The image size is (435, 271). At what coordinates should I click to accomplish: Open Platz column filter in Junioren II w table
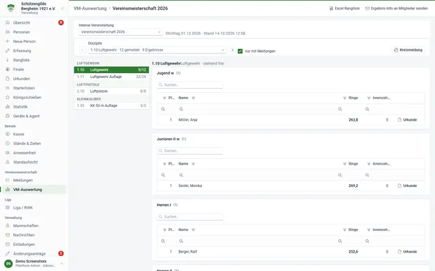[164, 164]
